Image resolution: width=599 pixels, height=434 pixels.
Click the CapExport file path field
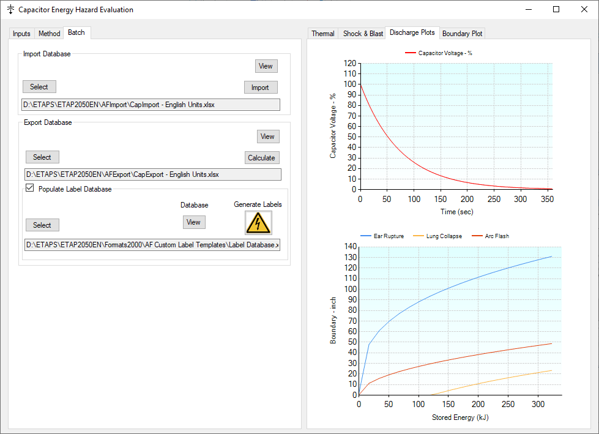(x=151, y=174)
